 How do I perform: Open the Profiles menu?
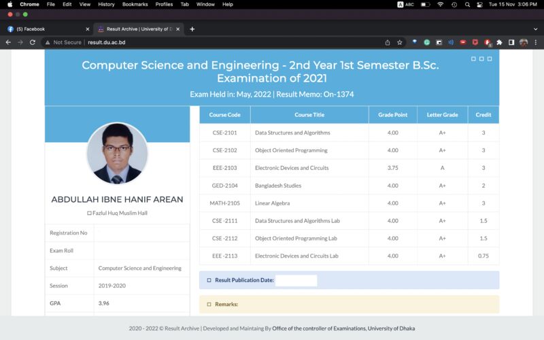pos(164,5)
